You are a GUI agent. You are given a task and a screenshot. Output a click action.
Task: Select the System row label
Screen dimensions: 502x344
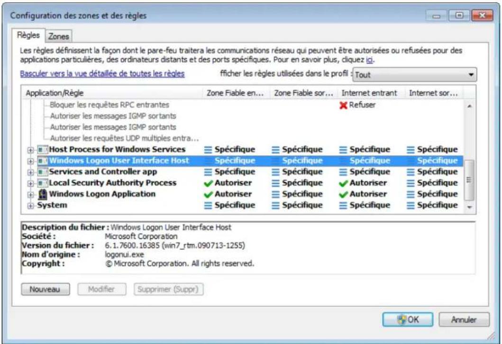pos(52,206)
